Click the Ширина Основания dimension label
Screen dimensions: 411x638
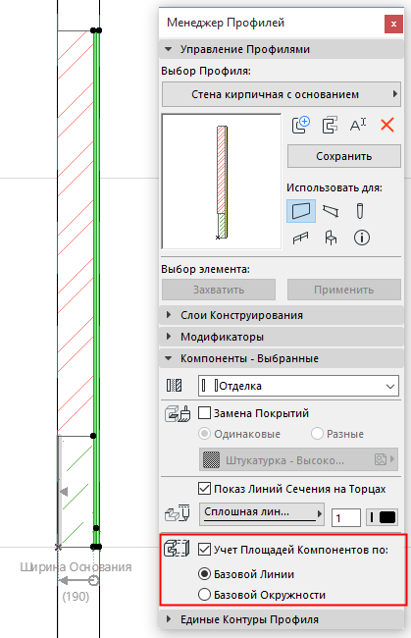click(x=77, y=566)
